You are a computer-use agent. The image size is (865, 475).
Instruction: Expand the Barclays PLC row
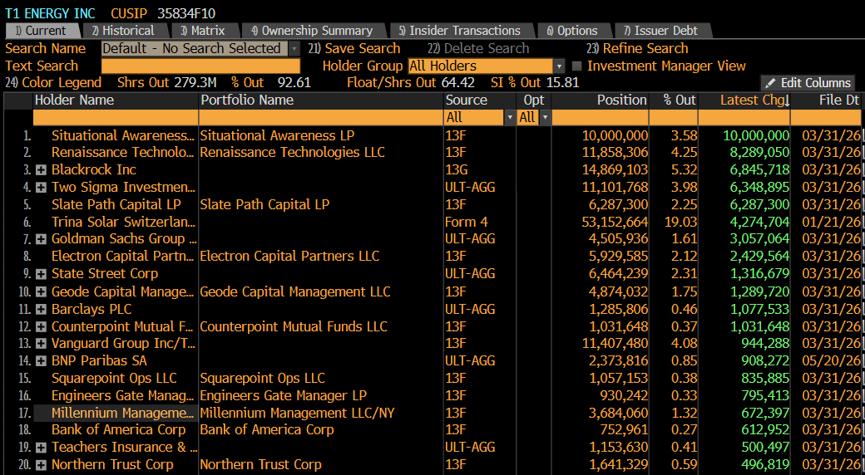click(41, 310)
